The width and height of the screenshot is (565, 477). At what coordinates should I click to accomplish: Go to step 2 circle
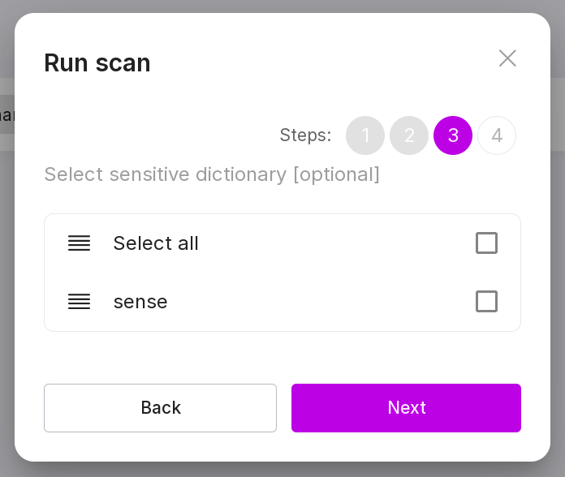pyautogui.click(x=409, y=135)
